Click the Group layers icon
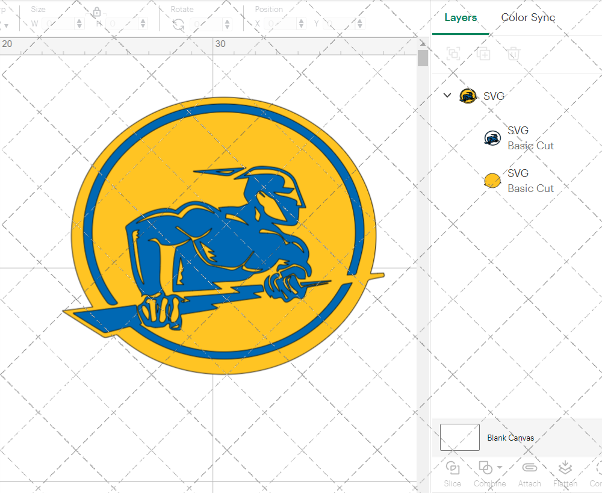Screen dimensions: 602x493 click(x=453, y=54)
